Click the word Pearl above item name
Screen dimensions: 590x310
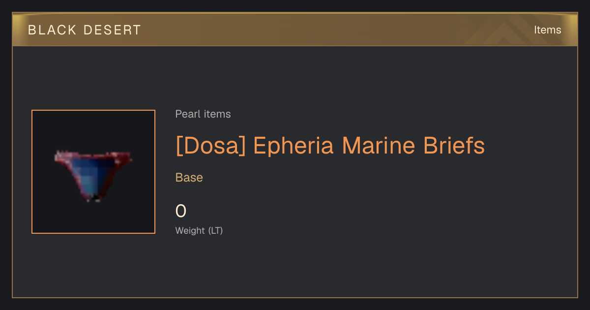[186, 114]
